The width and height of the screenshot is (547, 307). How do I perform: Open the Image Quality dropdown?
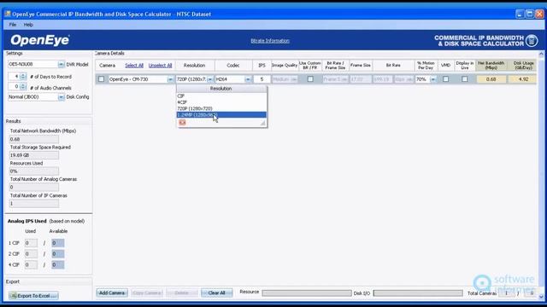(294, 79)
